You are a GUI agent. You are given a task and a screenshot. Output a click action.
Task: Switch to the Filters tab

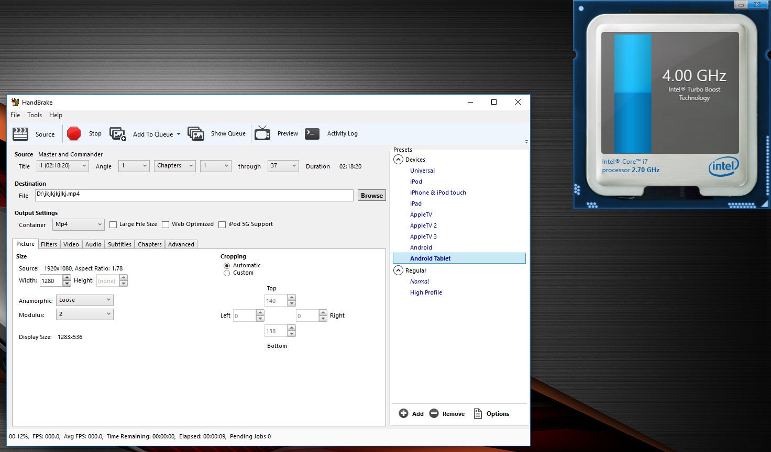[49, 244]
